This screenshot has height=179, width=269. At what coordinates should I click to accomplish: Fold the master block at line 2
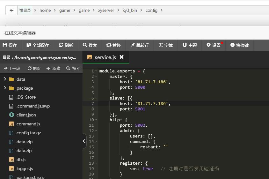pos(96,77)
